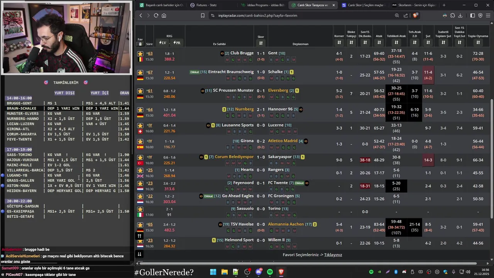Bookmark this page icon

(x=203, y=15)
